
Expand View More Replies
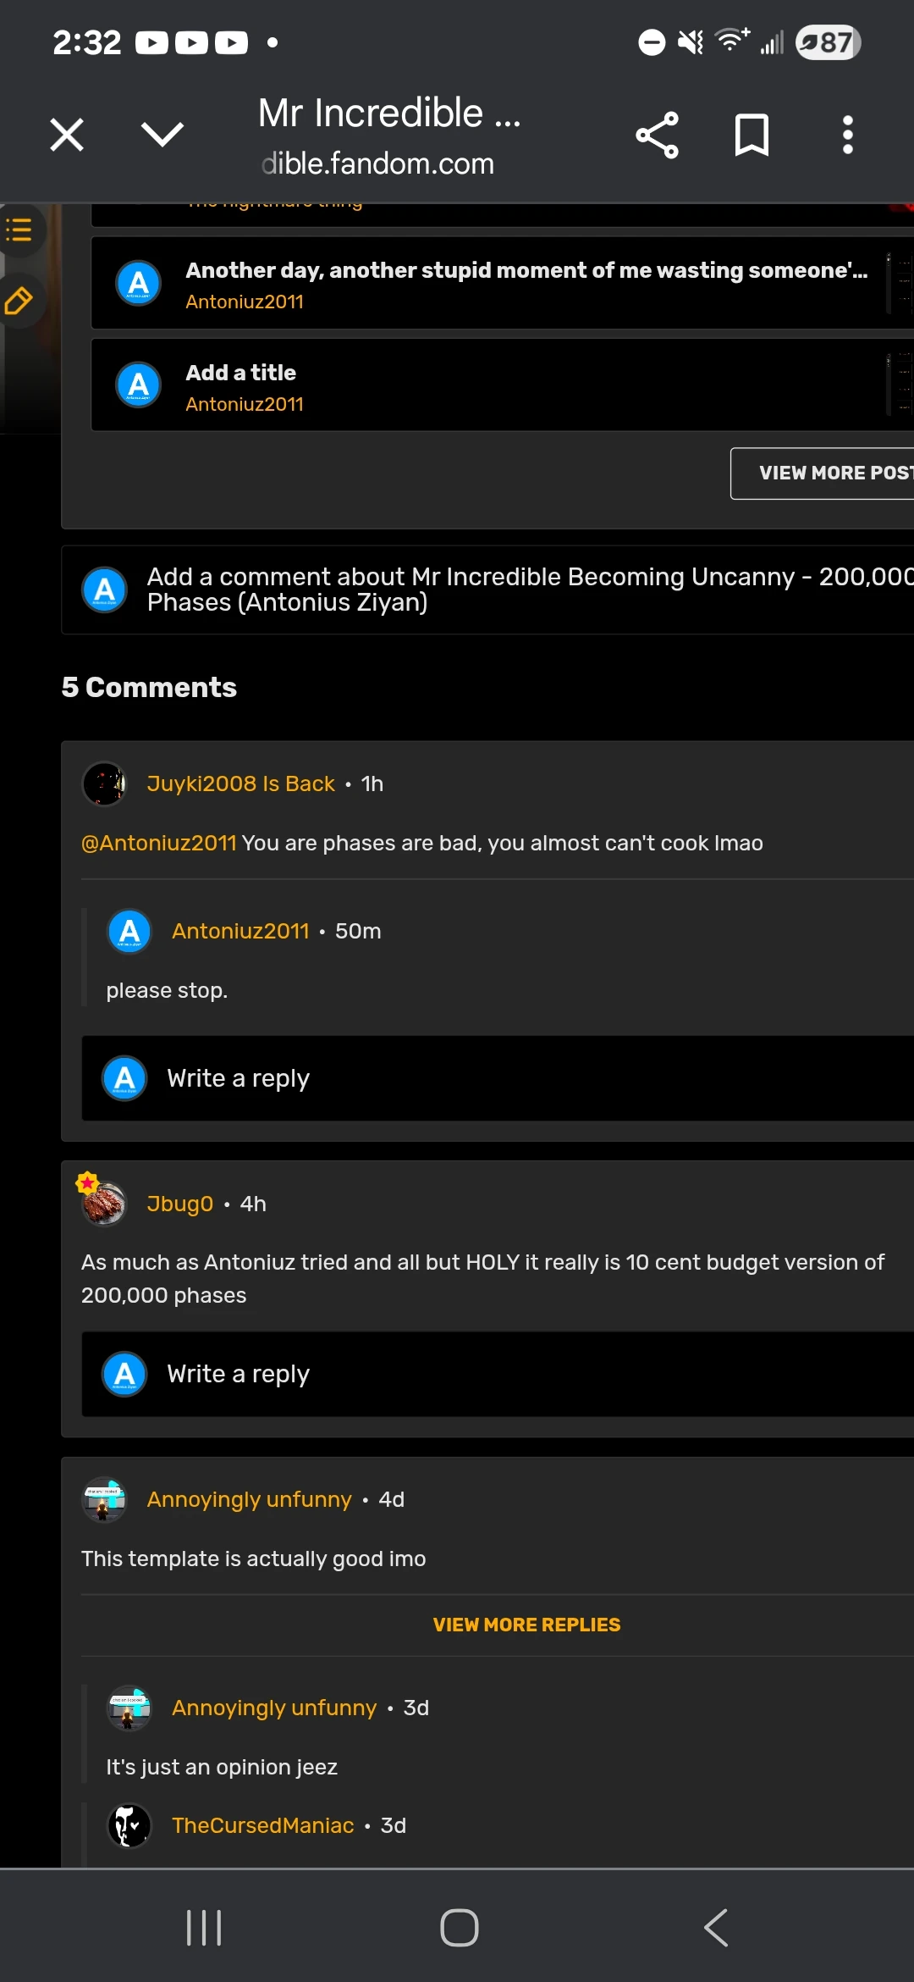point(526,1625)
